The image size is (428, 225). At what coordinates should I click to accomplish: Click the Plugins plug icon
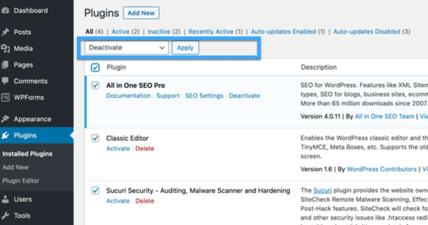pyautogui.click(x=5, y=136)
